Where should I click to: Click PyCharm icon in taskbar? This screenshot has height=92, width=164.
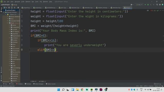coord(91,90)
